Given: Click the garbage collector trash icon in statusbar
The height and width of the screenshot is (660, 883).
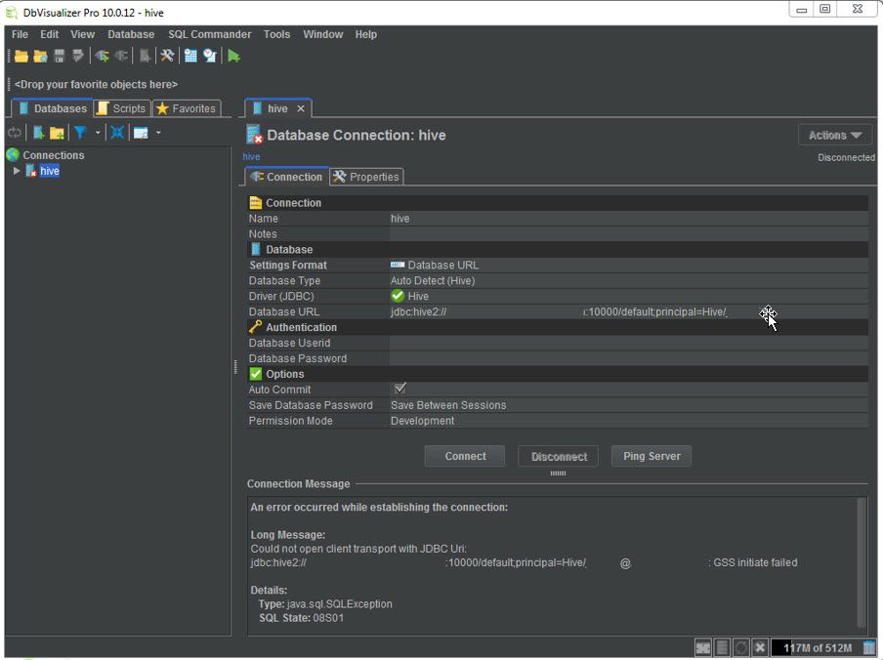Looking at the screenshot, I should pyautogui.click(x=868, y=647).
